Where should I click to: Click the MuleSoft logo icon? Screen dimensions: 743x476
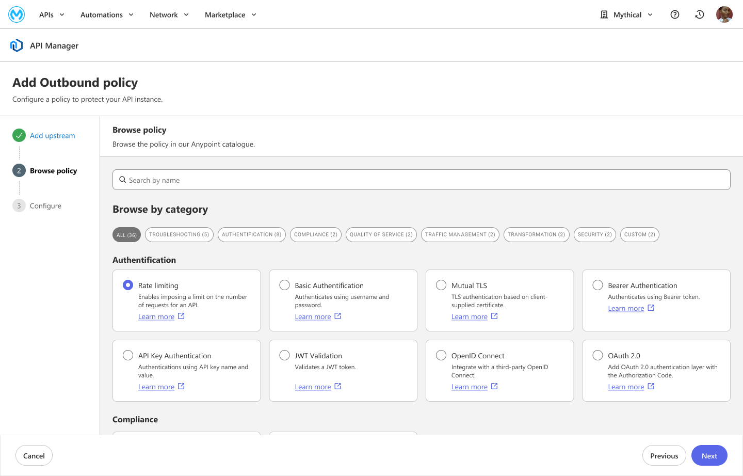17,14
